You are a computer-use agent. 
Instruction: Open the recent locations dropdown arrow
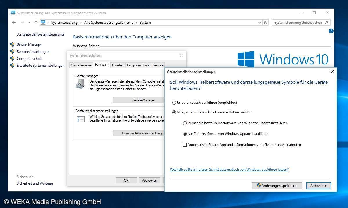[x=29, y=23]
